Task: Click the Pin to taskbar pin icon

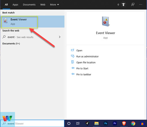Action: (x=73, y=74)
